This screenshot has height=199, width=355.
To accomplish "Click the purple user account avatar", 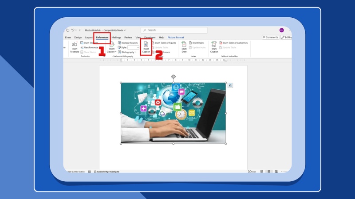I will 282,30.
